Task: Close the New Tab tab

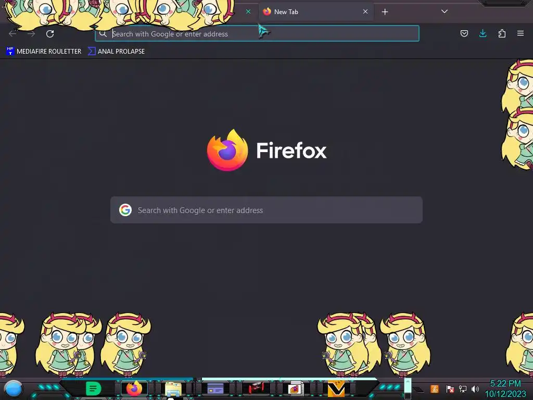Action: 365,11
